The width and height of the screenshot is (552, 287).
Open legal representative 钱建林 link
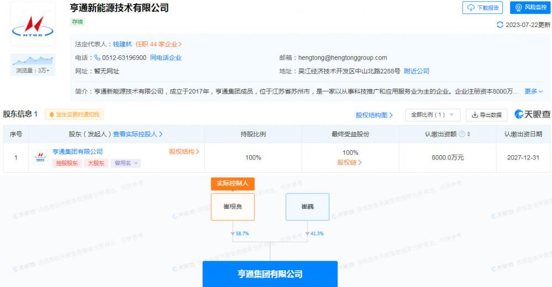[122, 44]
